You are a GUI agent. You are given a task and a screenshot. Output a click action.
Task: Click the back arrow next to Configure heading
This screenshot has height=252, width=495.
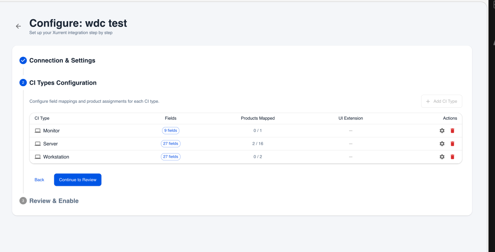(18, 26)
